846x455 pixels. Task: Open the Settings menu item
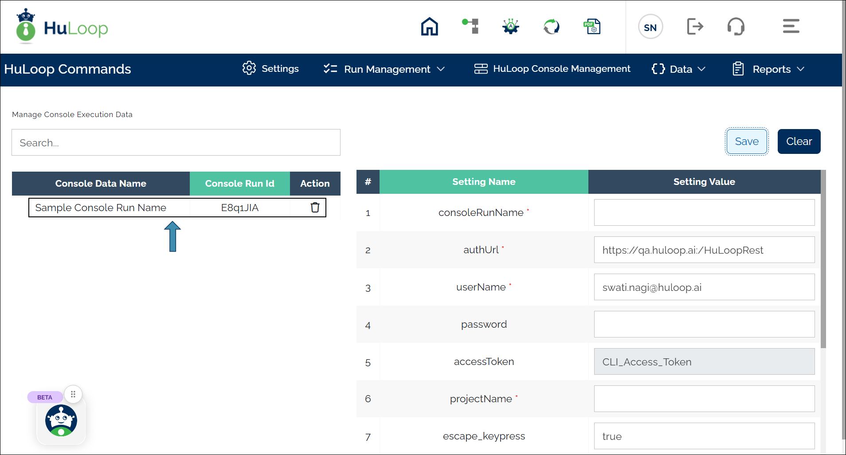270,69
